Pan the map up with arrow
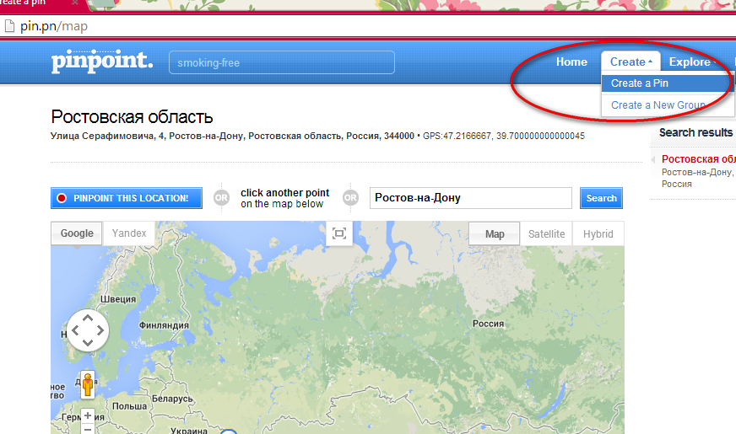The height and width of the screenshot is (434, 736). tap(88, 318)
